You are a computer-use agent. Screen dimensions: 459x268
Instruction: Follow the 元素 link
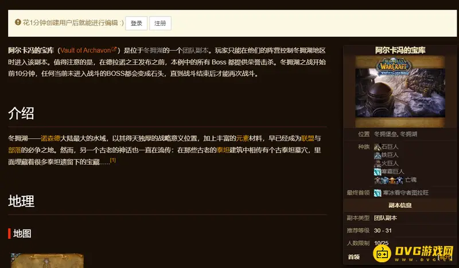point(242,138)
